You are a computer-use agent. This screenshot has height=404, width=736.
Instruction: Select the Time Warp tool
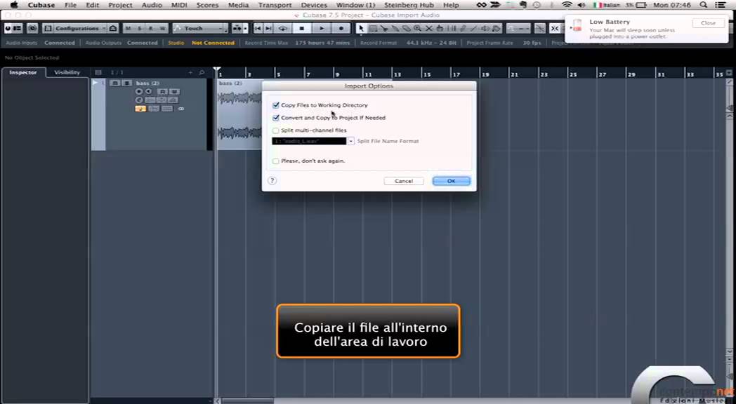(440, 29)
